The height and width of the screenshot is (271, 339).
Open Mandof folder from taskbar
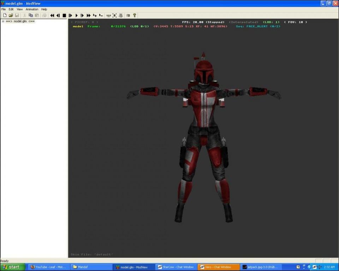coord(91,267)
